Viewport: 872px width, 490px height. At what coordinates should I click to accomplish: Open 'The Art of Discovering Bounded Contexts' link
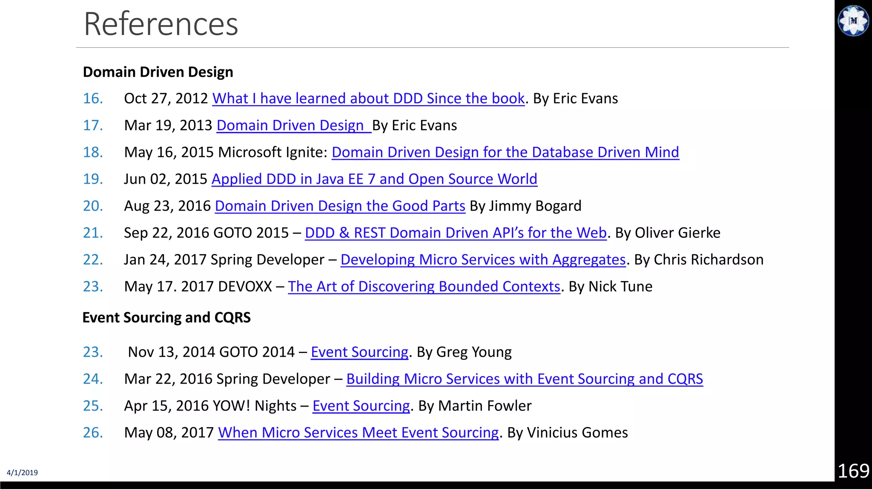click(x=424, y=286)
